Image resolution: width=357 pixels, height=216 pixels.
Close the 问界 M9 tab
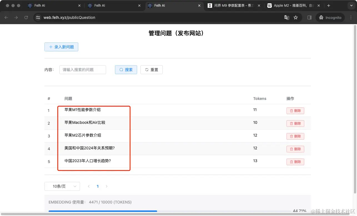pos(259,6)
